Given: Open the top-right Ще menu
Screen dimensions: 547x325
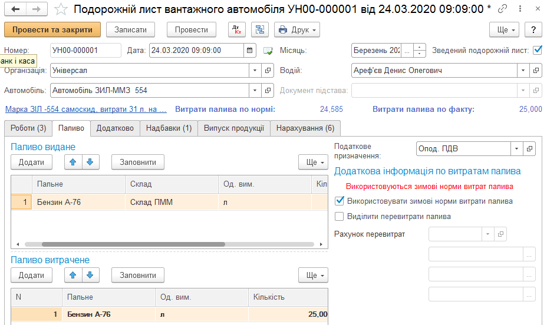Looking at the screenshot, I should coord(504,30).
